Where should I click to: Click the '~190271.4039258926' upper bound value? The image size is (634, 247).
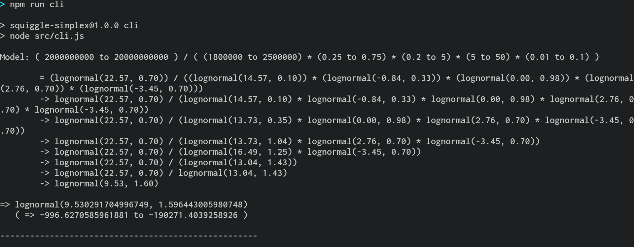click(x=193, y=215)
